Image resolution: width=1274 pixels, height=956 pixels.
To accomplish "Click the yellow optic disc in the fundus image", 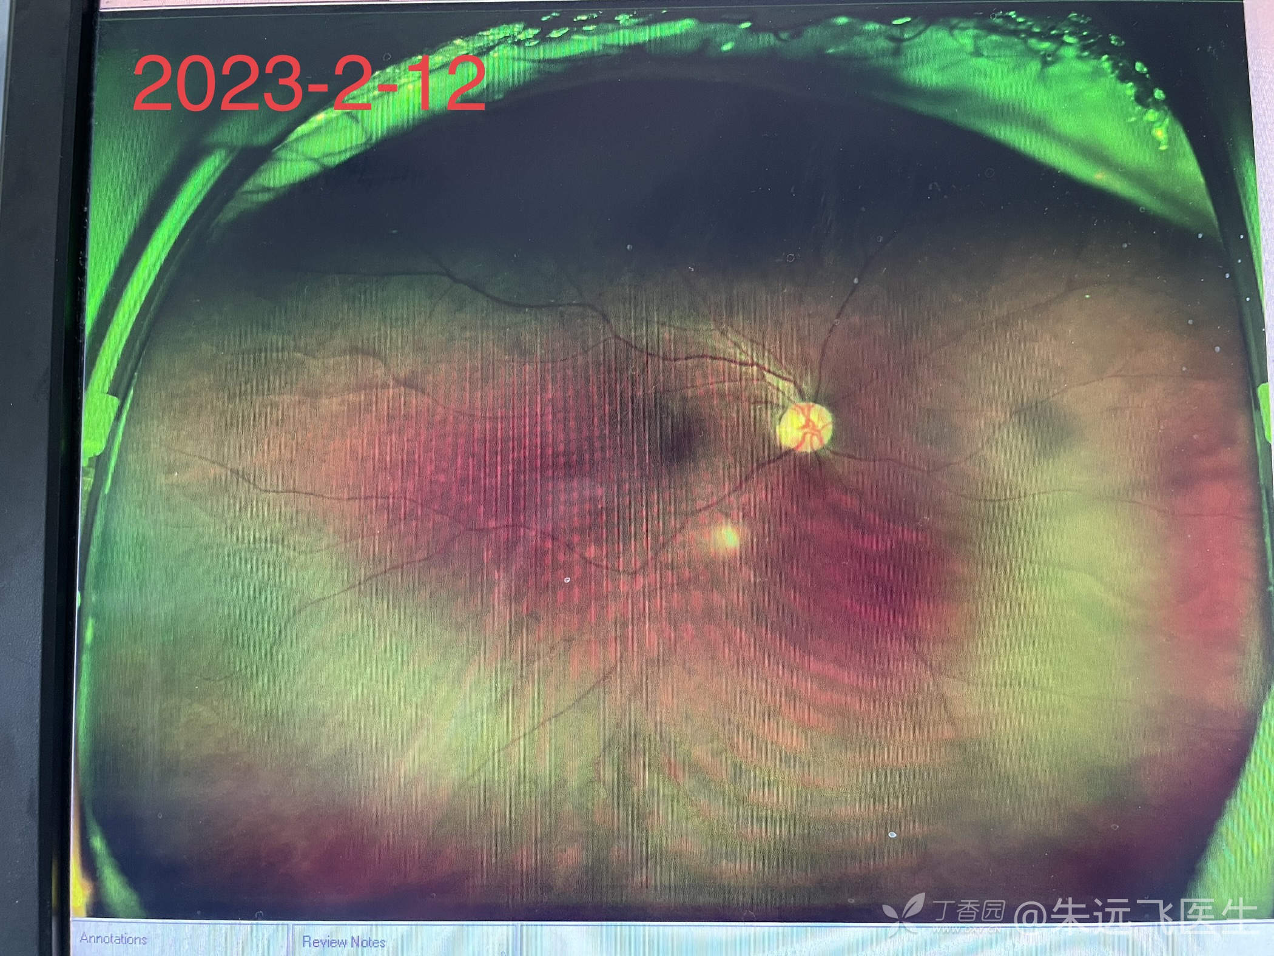I will tap(806, 428).
